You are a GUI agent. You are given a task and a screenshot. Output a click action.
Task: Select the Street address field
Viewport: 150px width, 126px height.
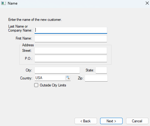(x=71, y=51)
